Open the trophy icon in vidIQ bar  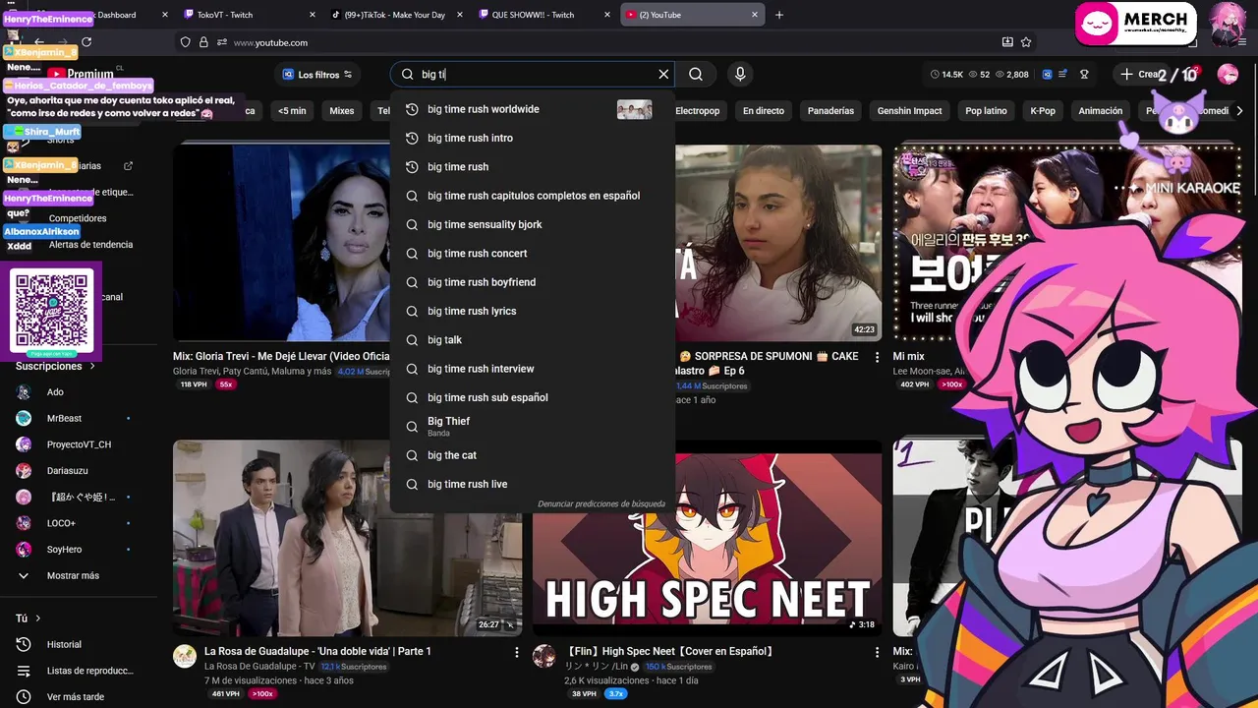[x=1084, y=74]
